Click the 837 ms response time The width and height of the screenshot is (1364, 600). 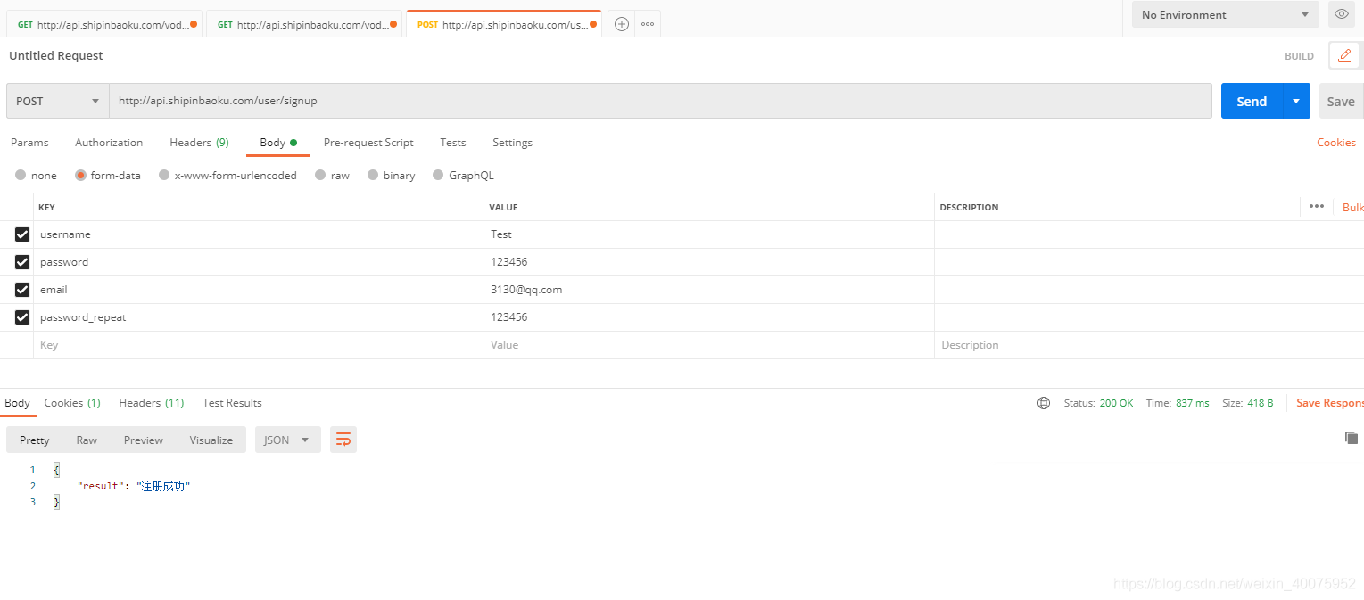coord(1193,403)
